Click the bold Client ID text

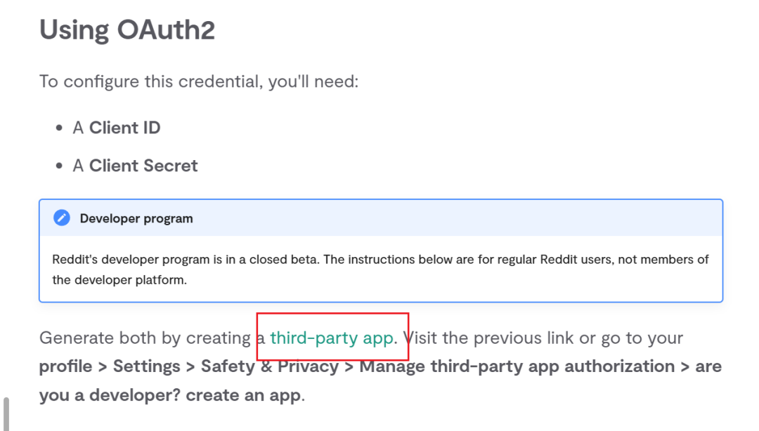(125, 128)
